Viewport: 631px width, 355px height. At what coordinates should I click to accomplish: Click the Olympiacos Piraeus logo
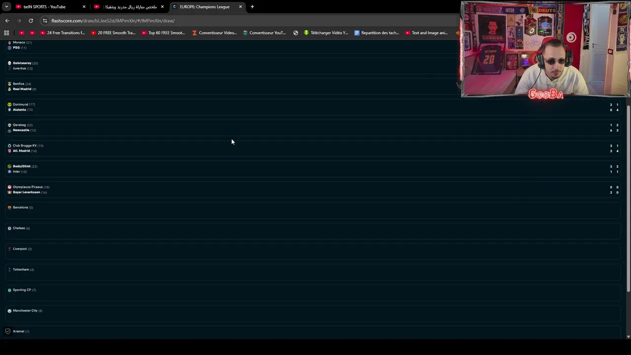[x=9, y=187]
